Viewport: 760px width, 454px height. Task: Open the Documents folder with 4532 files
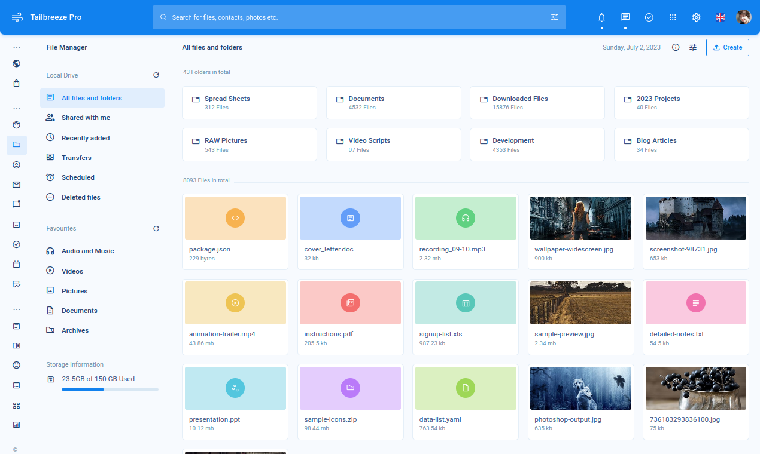point(394,103)
